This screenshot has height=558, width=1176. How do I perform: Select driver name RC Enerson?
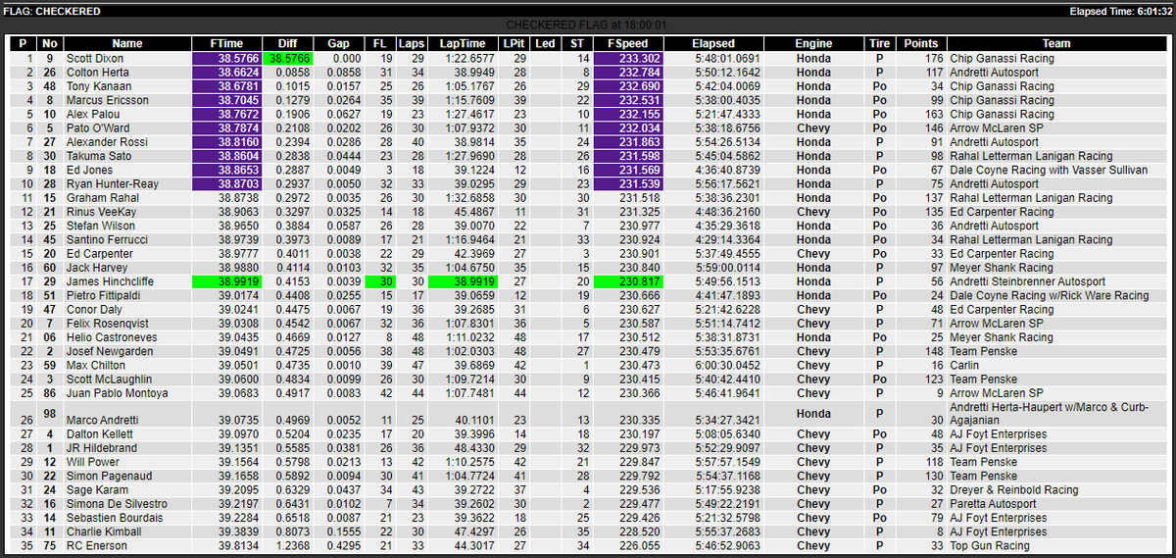96,546
